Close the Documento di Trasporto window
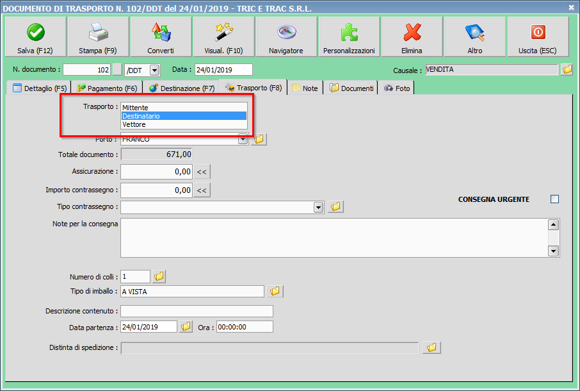Screen dimensions: 580x391 [x=572, y=7]
